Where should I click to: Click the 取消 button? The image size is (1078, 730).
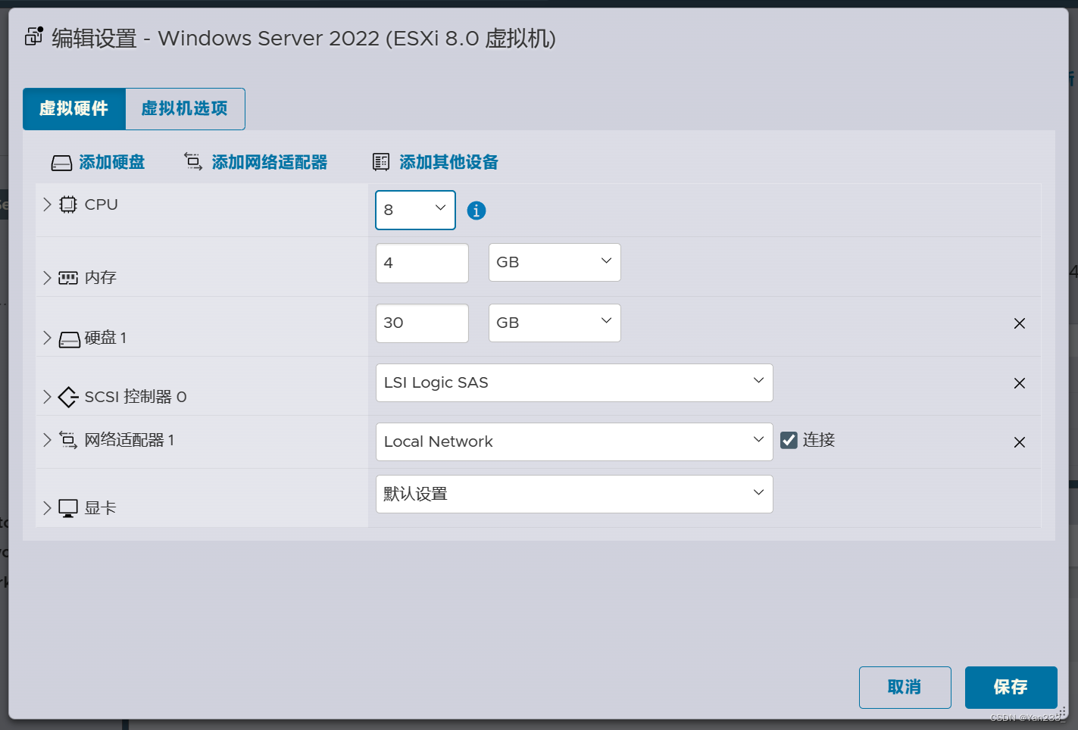coord(905,687)
